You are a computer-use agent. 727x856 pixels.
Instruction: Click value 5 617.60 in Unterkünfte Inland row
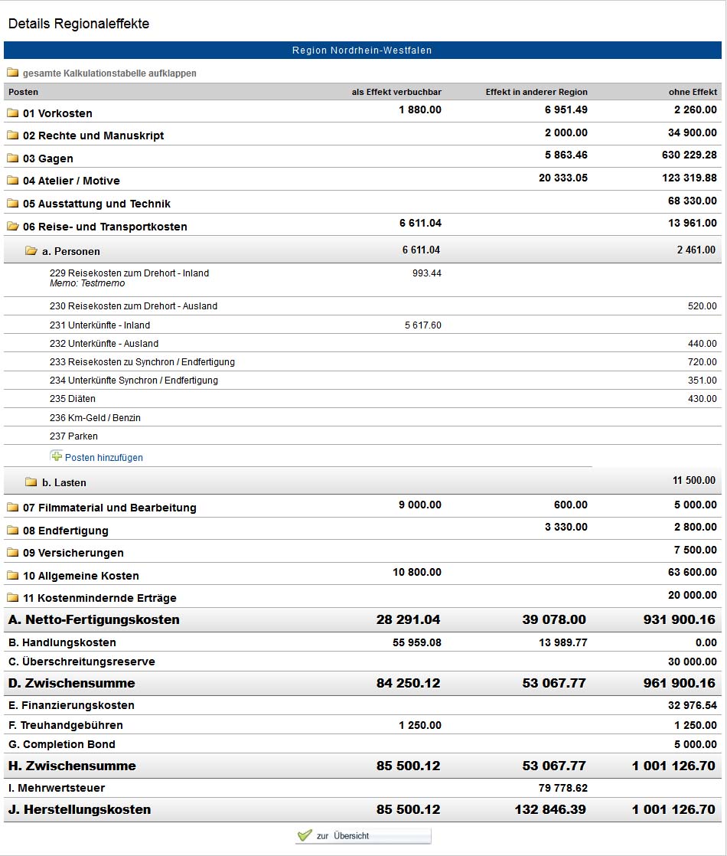click(x=423, y=325)
